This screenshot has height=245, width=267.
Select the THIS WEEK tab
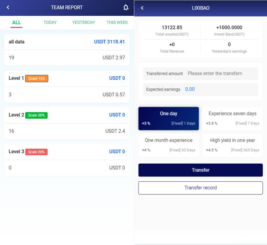click(x=117, y=22)
